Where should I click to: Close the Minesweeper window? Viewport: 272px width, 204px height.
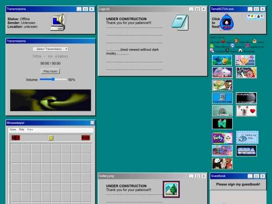pos(92,123)
